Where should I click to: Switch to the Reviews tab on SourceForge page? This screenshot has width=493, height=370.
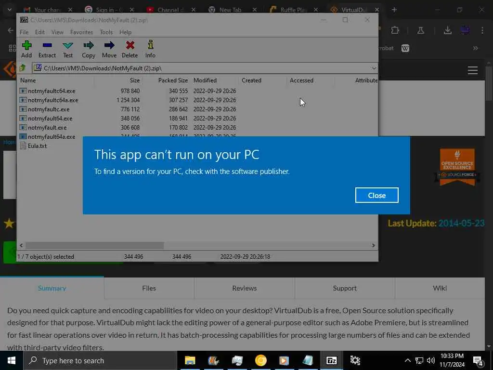pos(244,288)
